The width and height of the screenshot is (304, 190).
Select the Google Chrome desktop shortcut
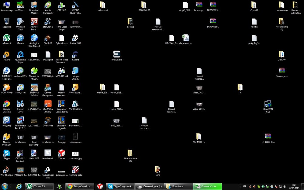point(6,104)
